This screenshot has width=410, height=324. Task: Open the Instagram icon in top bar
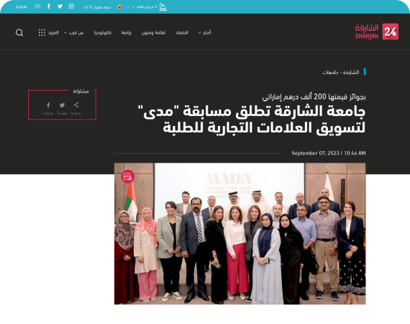click(71, 6)
